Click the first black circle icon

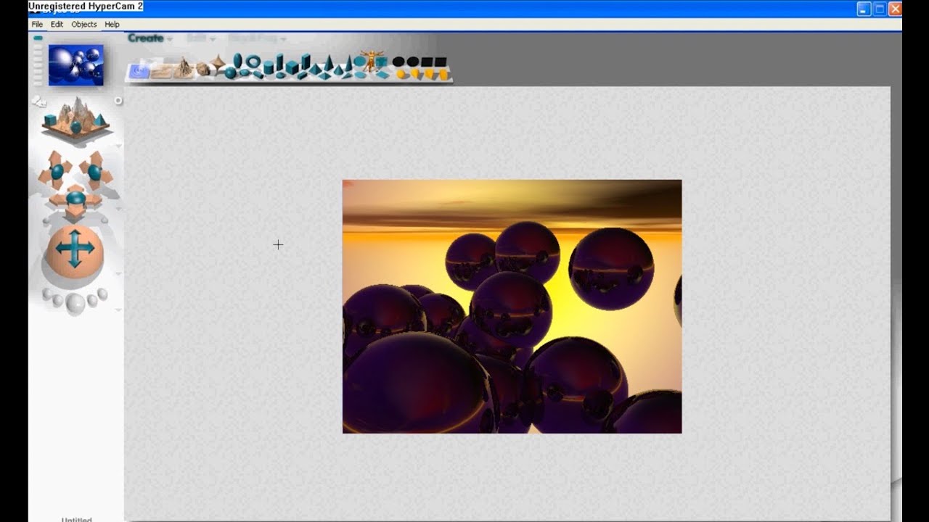coord(398,62)
